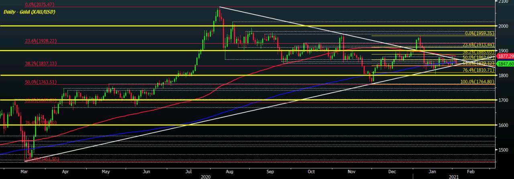This screenshot has height=179, width=514.
Task: Click the '23.6%(1913.44)' yellow retracement label
Action: point(479,45)
